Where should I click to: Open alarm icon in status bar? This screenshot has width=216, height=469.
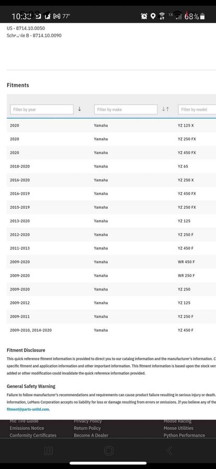click(x=144, y=16)
